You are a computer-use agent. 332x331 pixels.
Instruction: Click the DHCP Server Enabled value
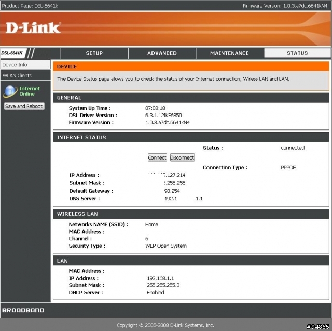pyautogui.click(x=155, y=293)
